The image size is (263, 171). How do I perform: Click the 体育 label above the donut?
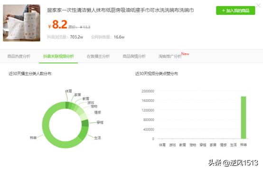pos(68,91)
